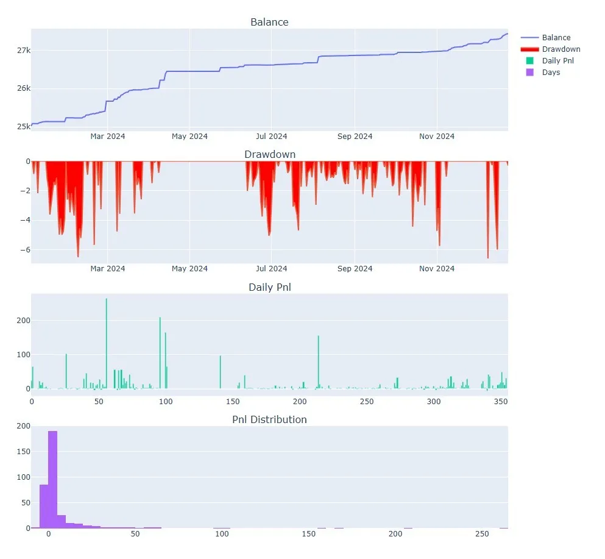The height and width of the screenshot is (559, 605).
Task: Click the Drawdown chart title
Action: [x=270, y=154]
